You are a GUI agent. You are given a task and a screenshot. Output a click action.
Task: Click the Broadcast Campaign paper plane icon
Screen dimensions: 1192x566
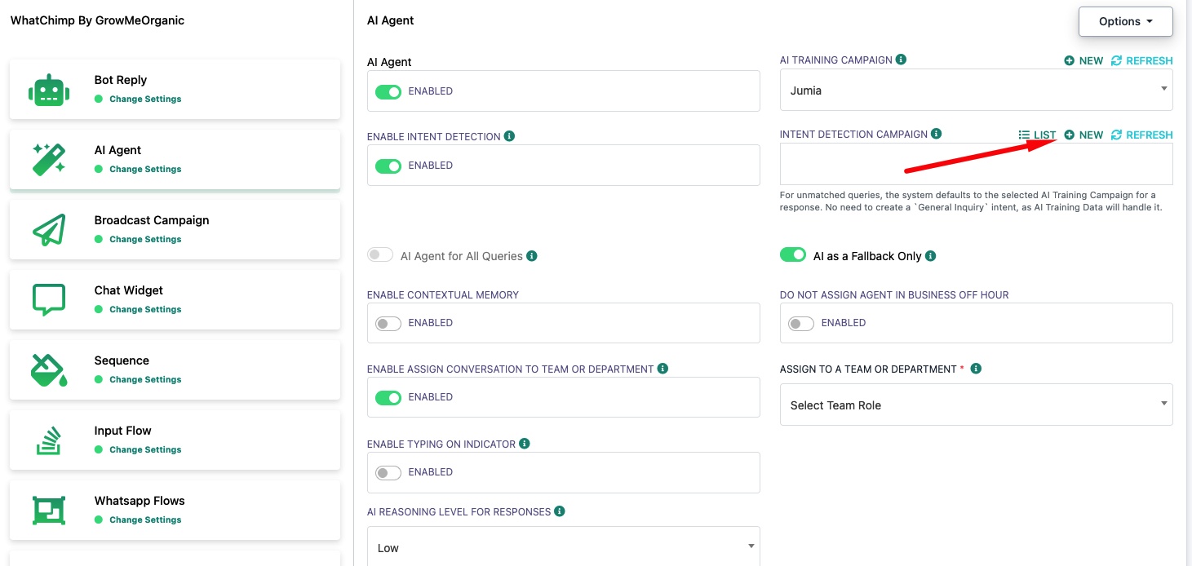tap(49, 230)
